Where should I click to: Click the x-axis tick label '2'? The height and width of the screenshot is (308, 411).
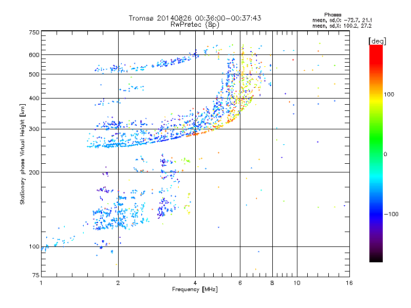pyautogui.click(x=118, y=283)
